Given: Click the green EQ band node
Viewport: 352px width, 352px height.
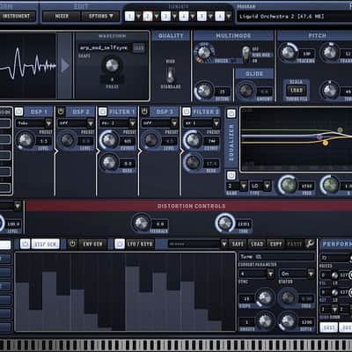Looking at the screenshot, I should 340,129.
